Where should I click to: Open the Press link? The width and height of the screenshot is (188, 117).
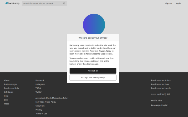click(7, 104)
